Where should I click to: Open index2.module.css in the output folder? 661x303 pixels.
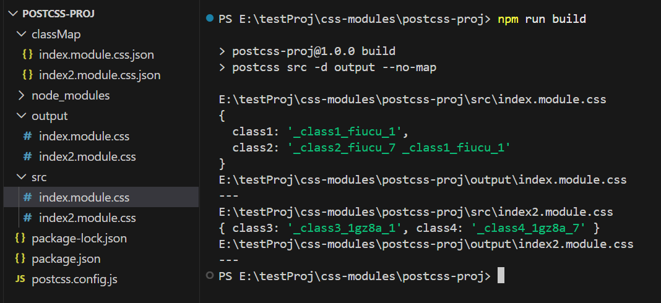click(x=87, y=156)
